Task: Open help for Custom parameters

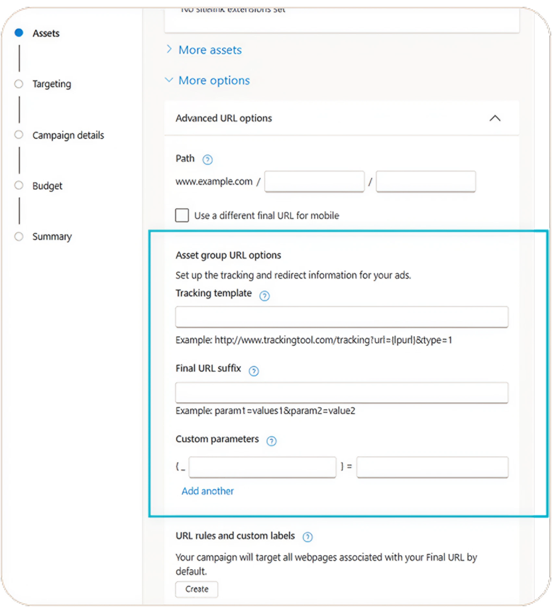Action: (x=271, y=440)
